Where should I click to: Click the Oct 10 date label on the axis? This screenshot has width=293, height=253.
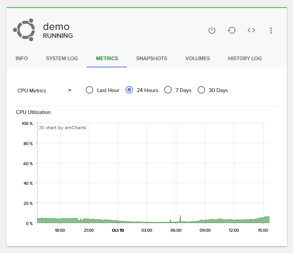coord(118,230)
